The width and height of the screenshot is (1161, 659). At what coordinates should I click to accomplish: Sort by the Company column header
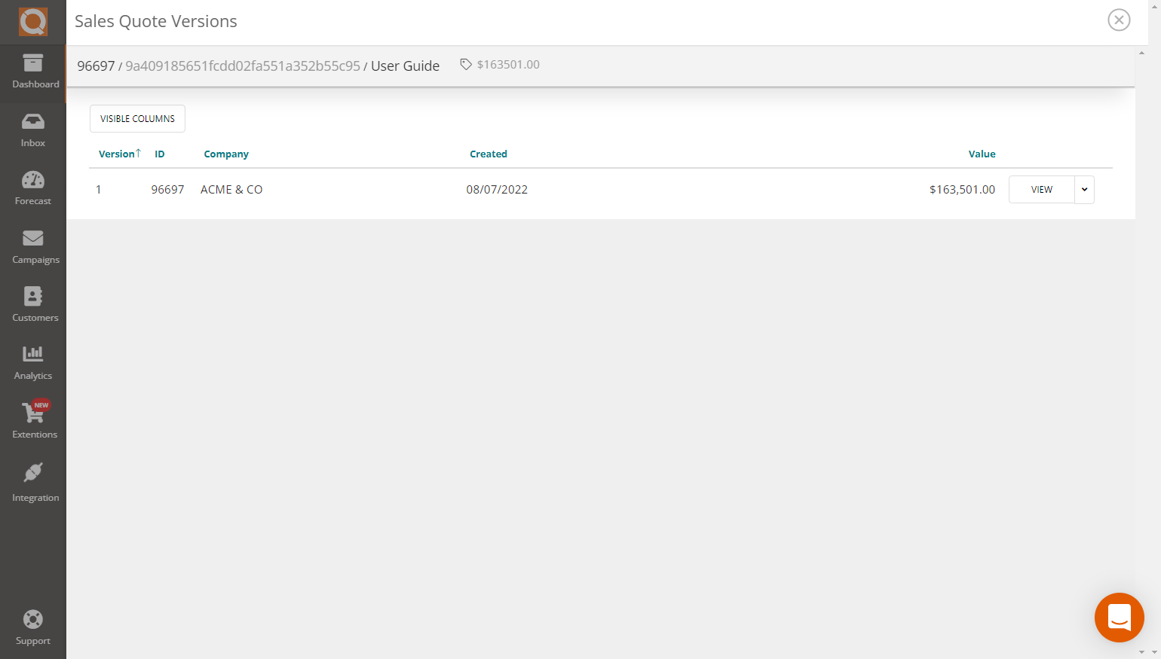pyautogui.click(x=226, y=154)
